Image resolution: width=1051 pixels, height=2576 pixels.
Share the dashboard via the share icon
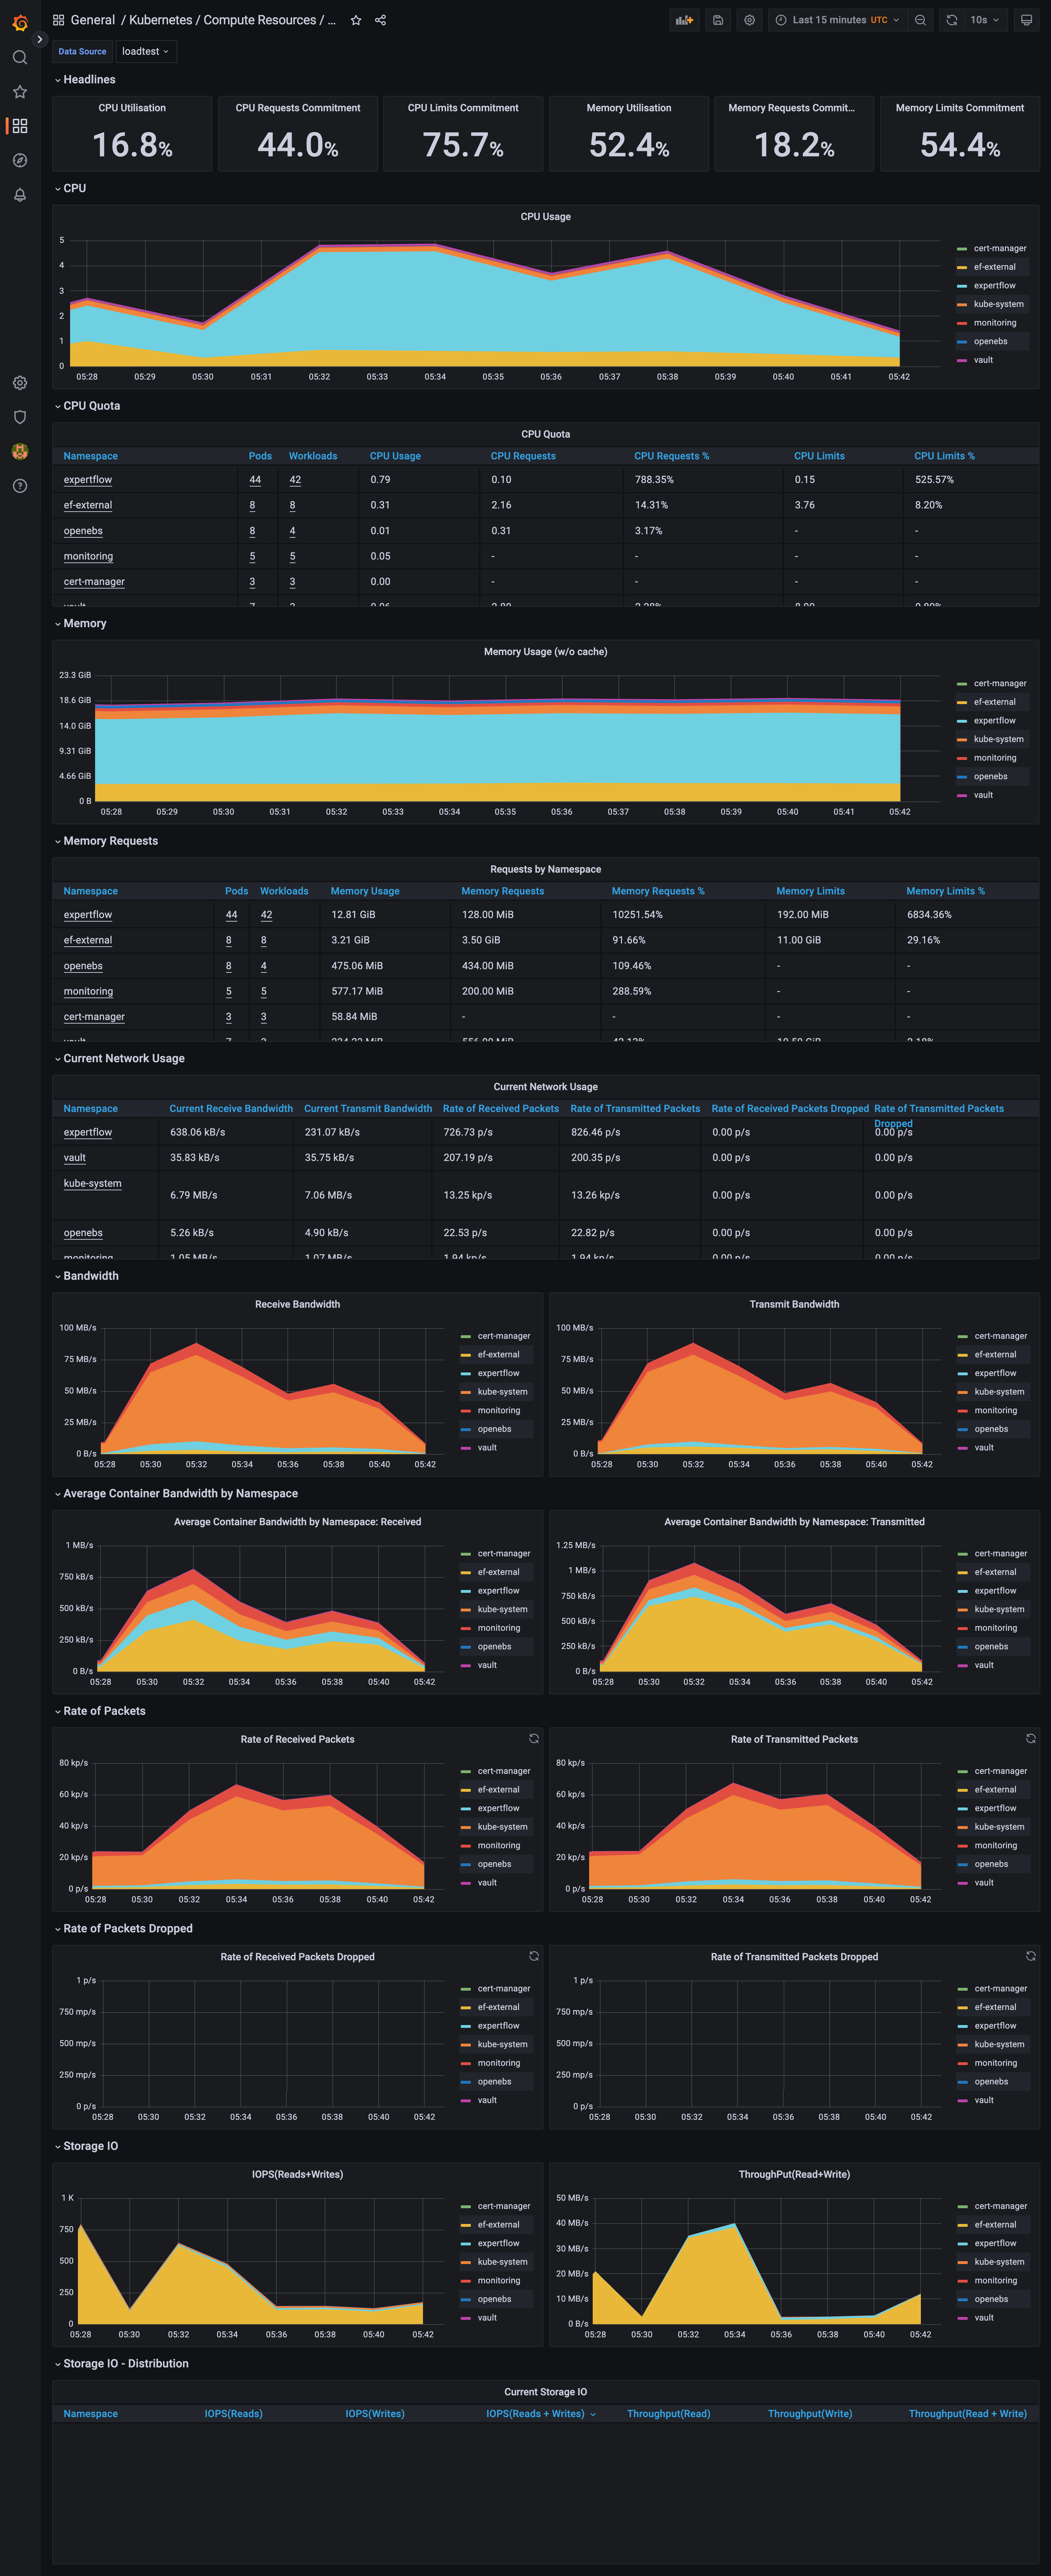click(381, 20)
